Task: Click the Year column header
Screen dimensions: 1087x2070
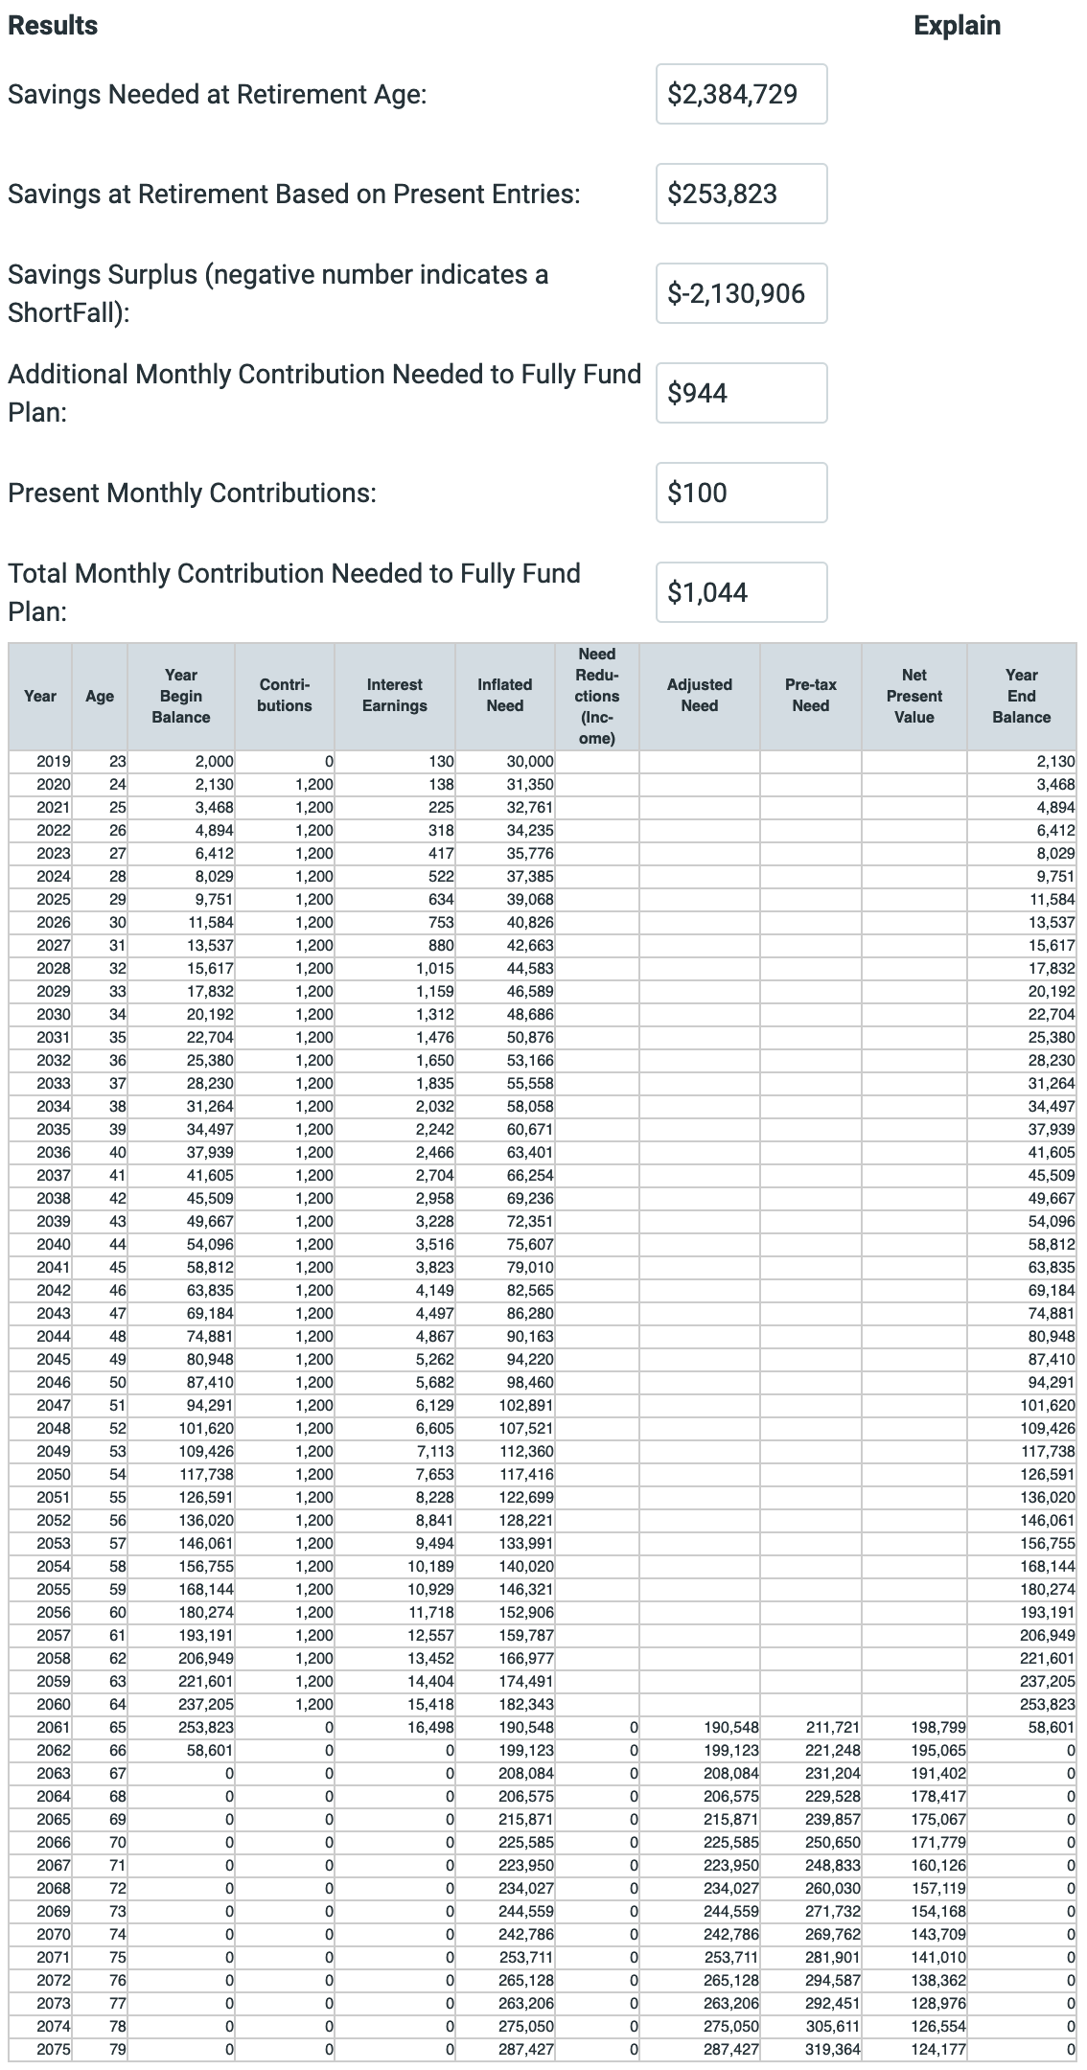Action: 40,697
